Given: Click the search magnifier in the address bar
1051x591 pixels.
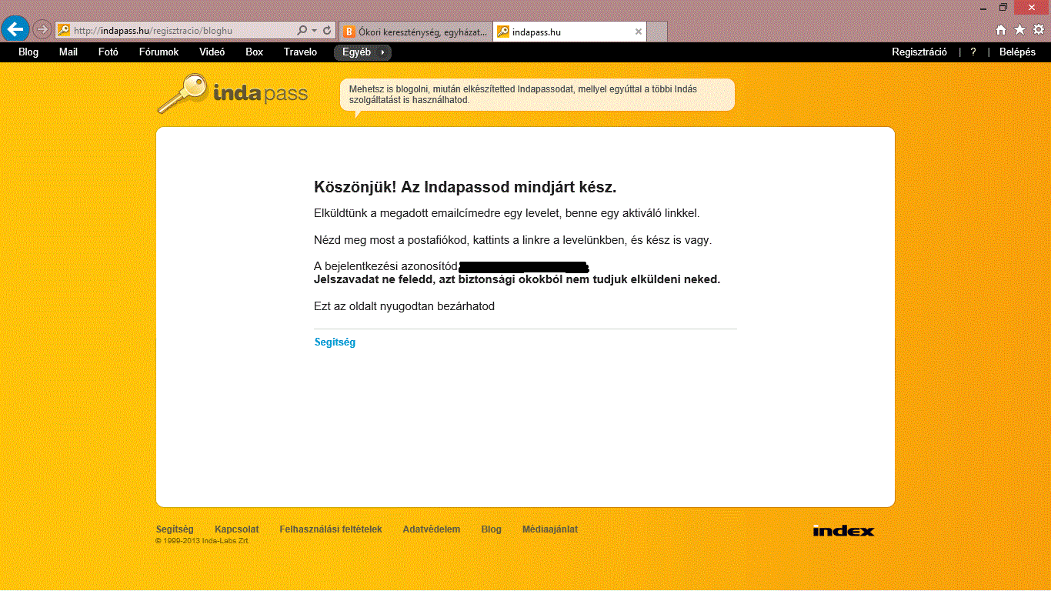Looking at the screenshot, I should coord(302,31).
